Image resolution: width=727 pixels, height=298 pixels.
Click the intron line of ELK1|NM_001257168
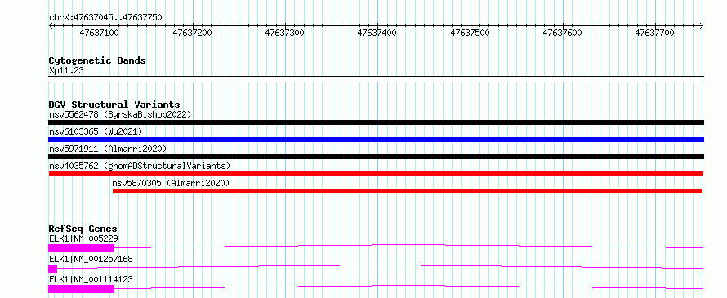click(x=380, y=265)
